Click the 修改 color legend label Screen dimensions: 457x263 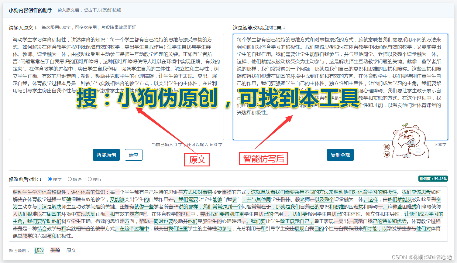click(x=39, y=250)
